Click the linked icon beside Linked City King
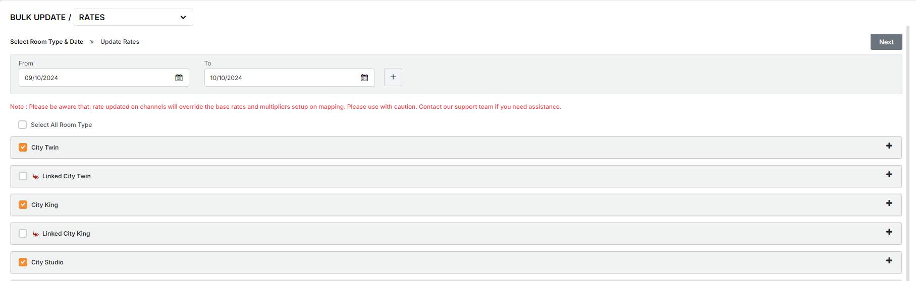The height and width of the screenshot is (281, 916). click(x=36, y=234)
